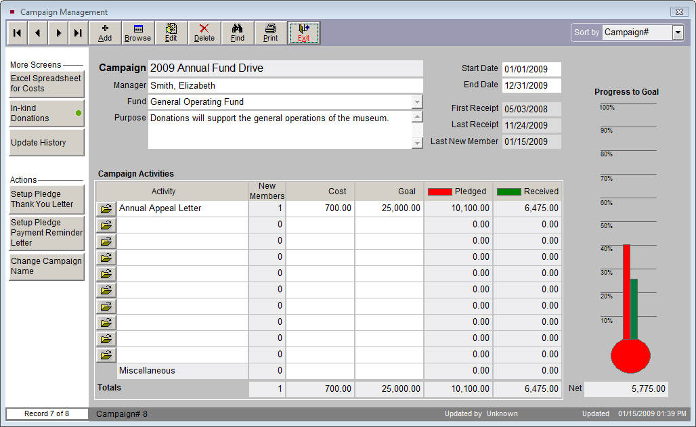Open the In-kind Donations screen
This screenshot has height=427, width=696.
[46, 113]
